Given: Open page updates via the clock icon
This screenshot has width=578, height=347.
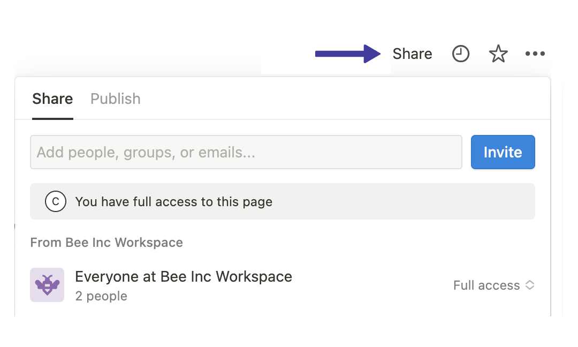Looking at the screenshot, I should (461, 54).
